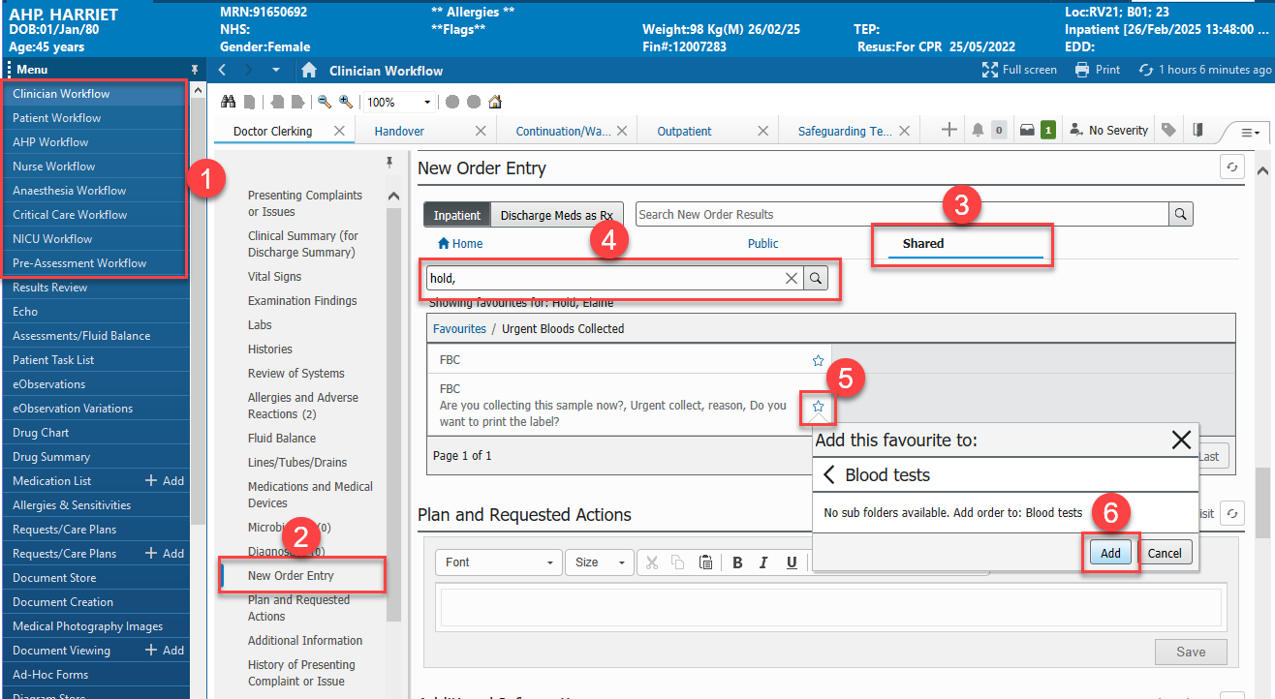1275x699 pixels.
Task: Click the Print icon
Action: click(x=1082, y=70)
